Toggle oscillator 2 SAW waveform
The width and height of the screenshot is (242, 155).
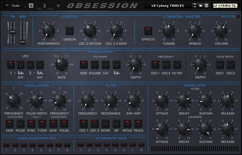coord(53,124)
